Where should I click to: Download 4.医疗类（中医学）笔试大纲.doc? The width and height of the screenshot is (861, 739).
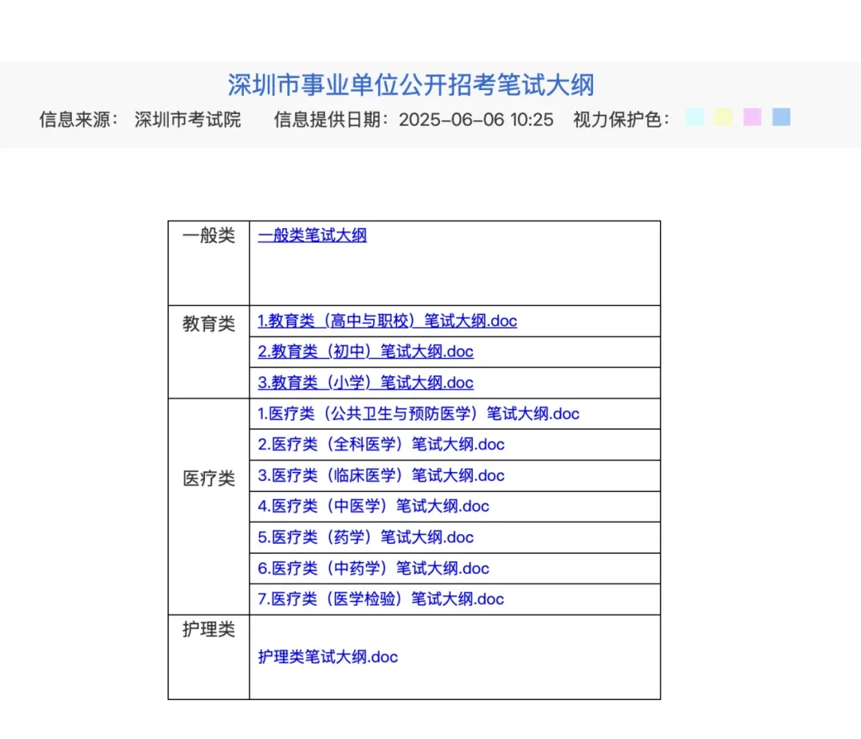click(373, 506)
